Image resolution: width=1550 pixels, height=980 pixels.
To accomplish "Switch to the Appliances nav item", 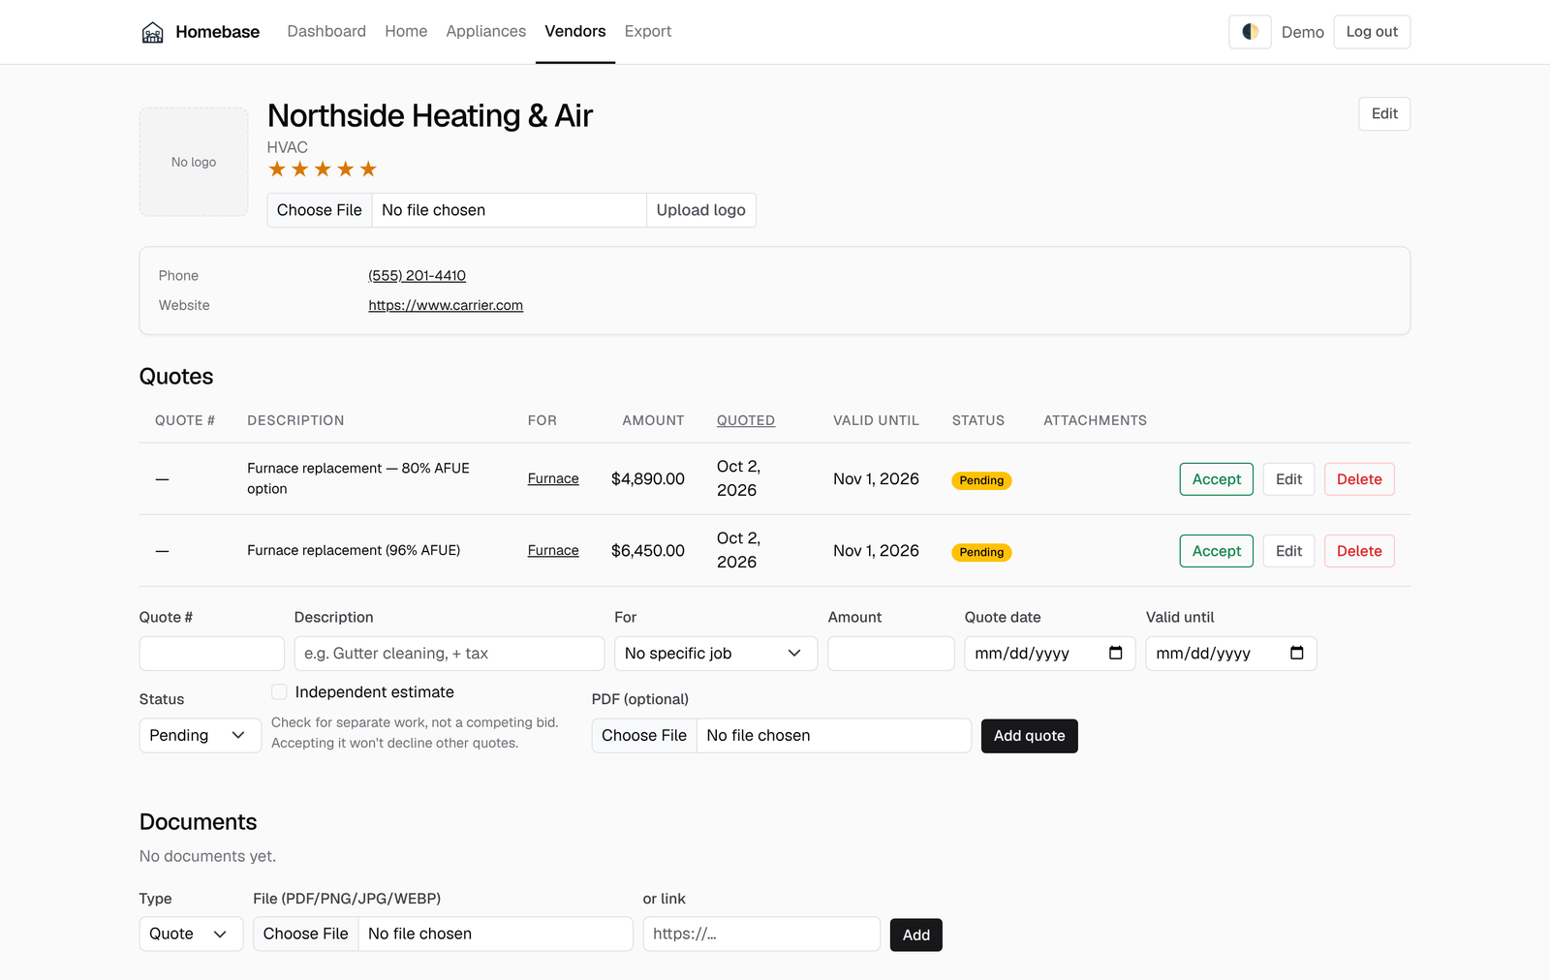I will (x=486, y=31).
